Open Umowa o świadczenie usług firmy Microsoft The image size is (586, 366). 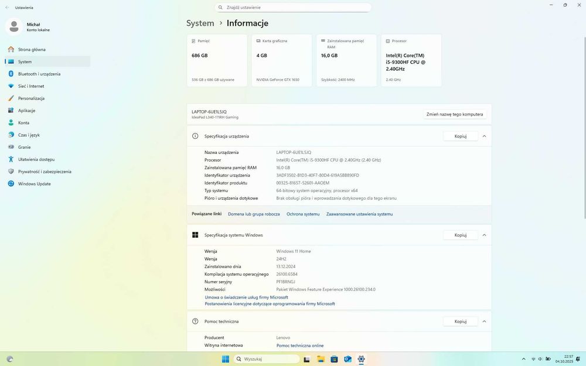coord(246,297)
